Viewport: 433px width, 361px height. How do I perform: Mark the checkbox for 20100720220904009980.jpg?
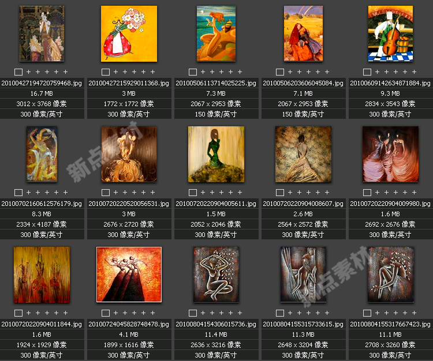(367, 193)
